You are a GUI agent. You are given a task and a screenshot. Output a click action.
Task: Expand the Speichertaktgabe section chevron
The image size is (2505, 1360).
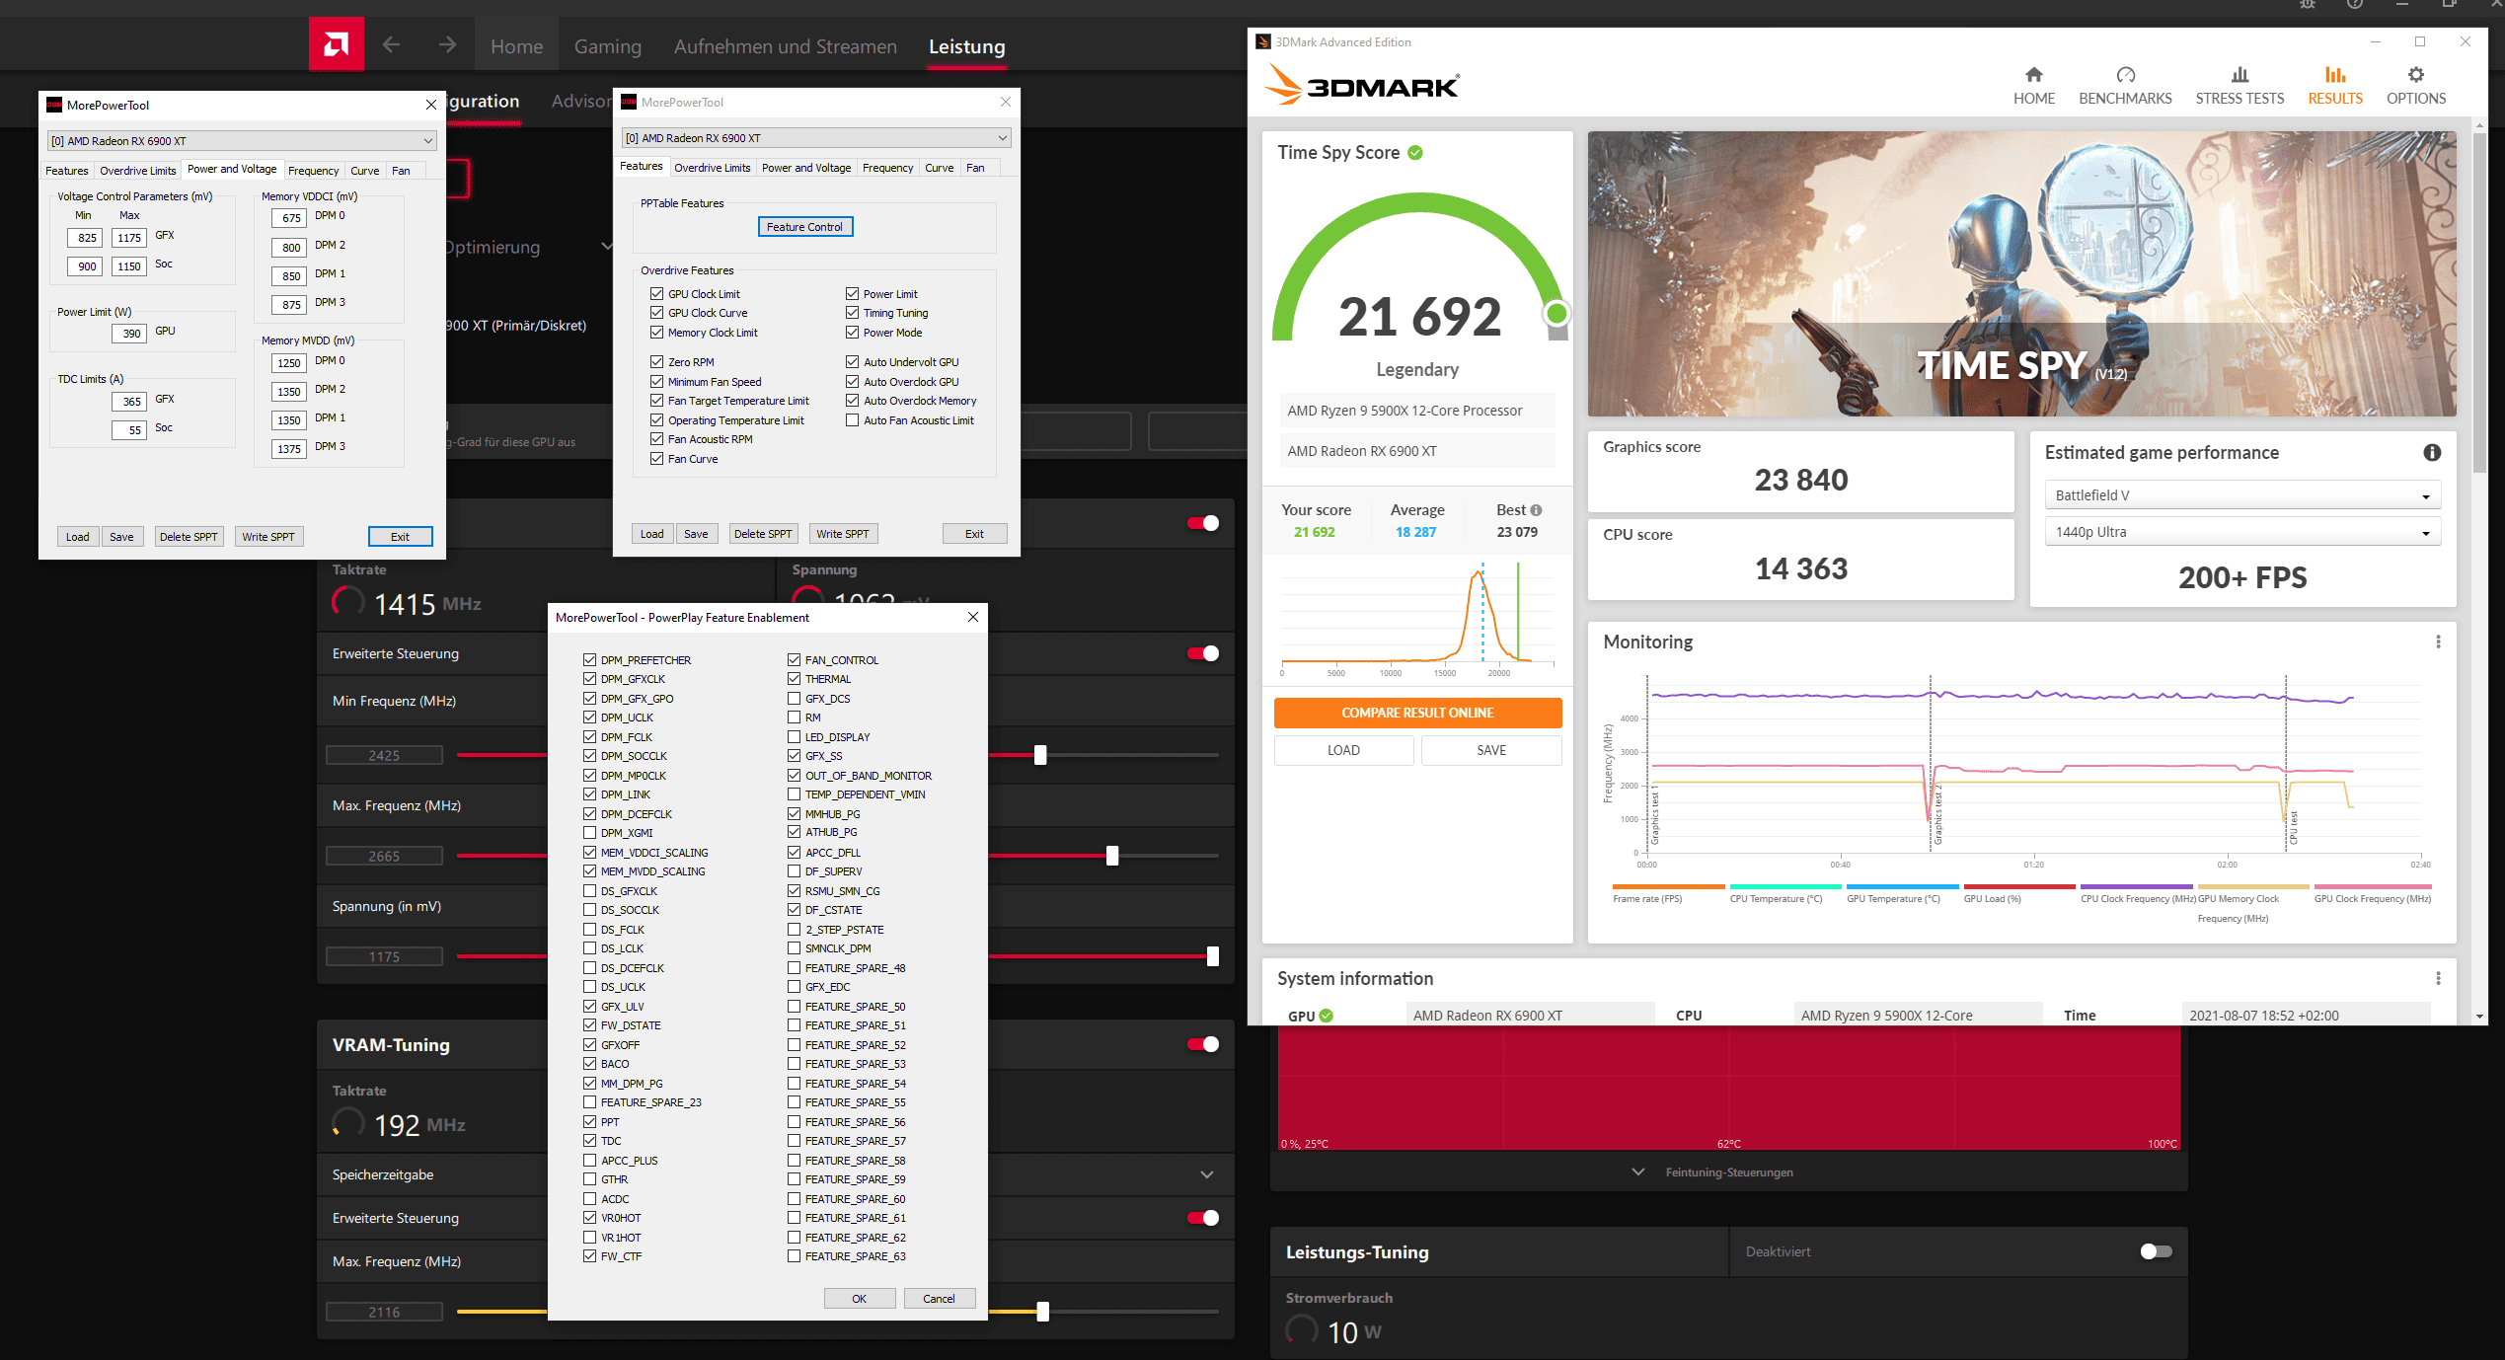click(1206, 1174)
